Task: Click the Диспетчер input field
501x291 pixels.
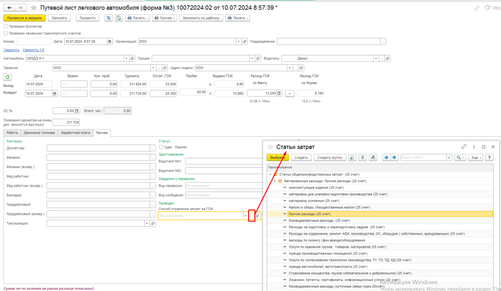Action: click(x=98, y=148)
